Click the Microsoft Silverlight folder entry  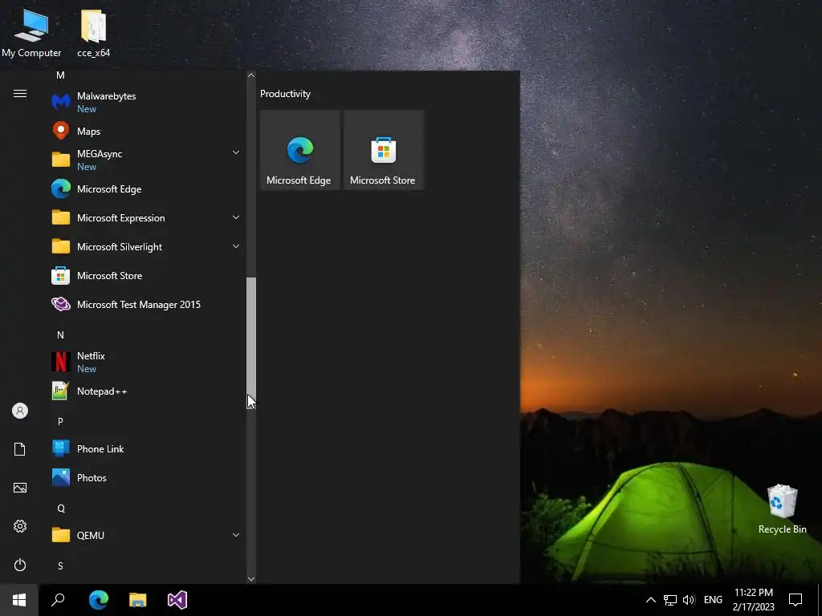pos(146,246)
